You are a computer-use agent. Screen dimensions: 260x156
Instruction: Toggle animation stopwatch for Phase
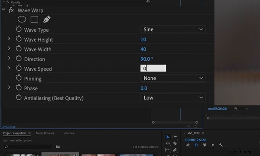point(19,88)
